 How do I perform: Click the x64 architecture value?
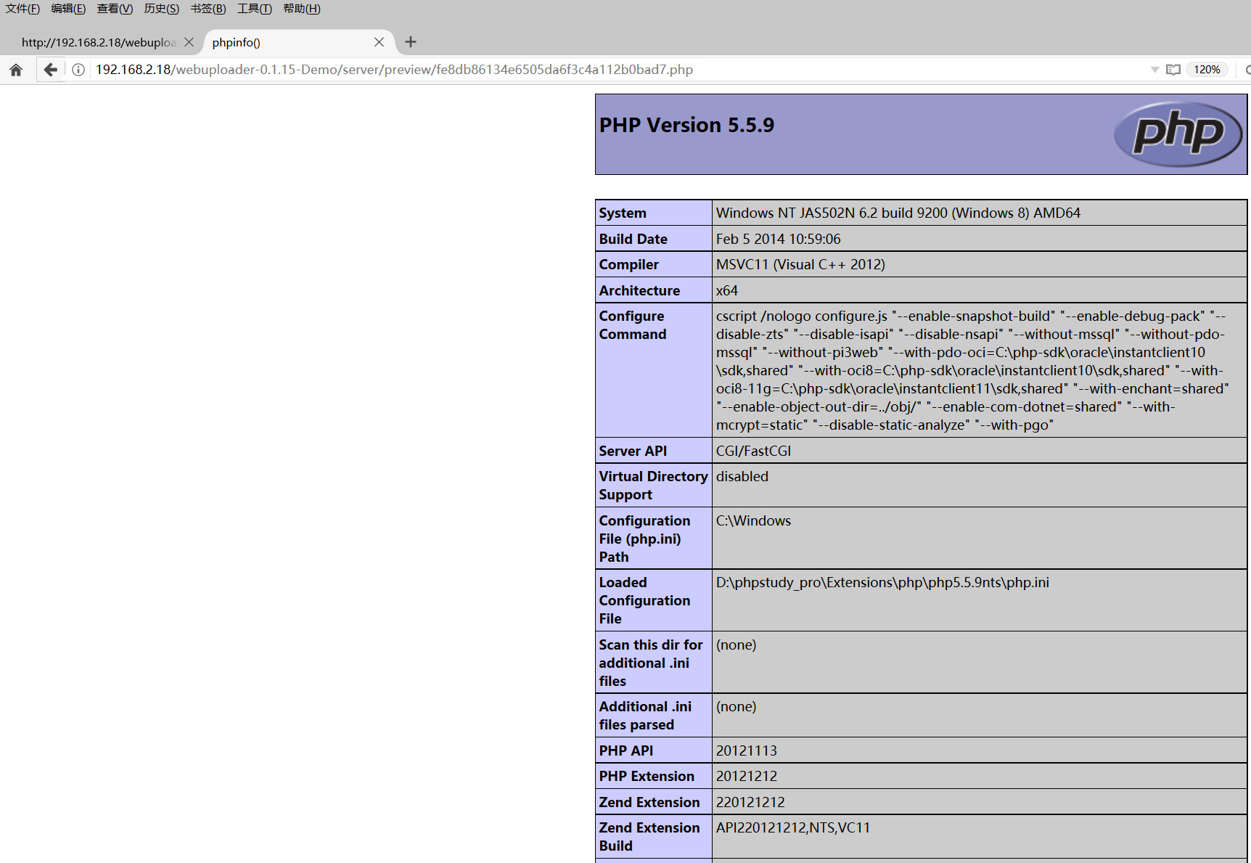coord(727,290)
